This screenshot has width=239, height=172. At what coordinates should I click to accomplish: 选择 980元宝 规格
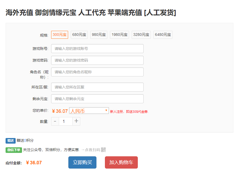click(x=99, y=35)
